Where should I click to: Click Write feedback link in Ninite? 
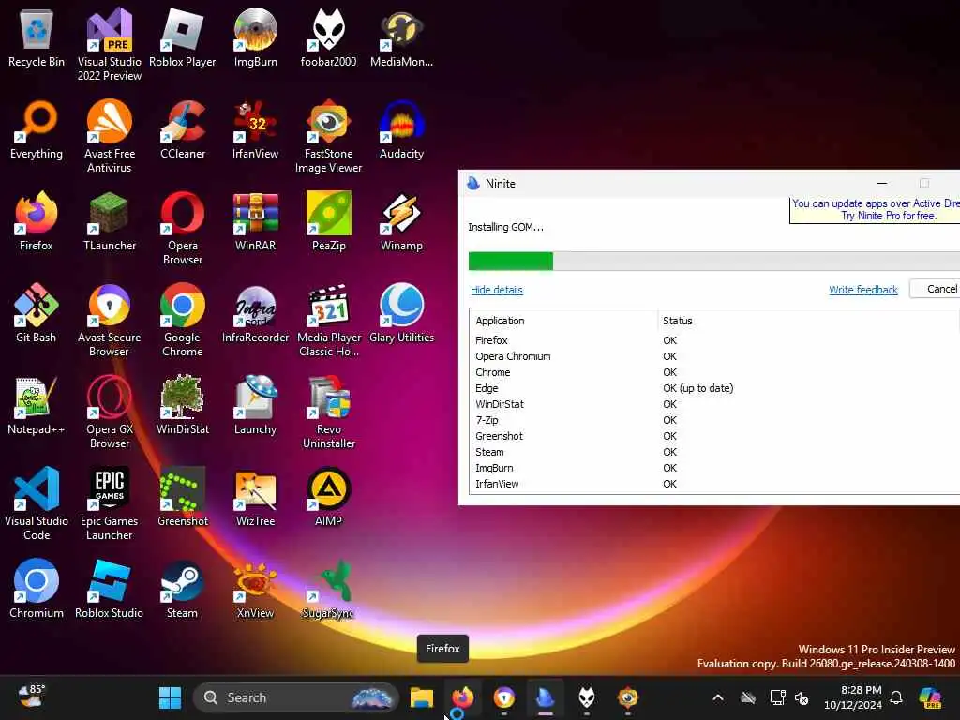click(862, 290)
